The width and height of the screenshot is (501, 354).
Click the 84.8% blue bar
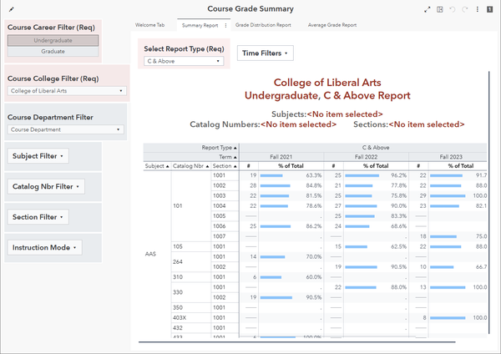[275, 185]
